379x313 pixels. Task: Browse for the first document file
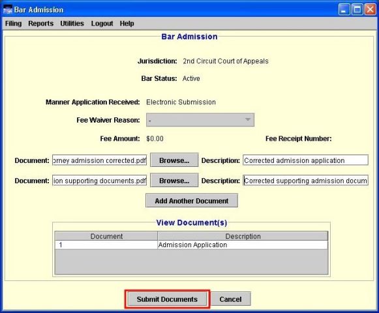click(x=174, y=160)
